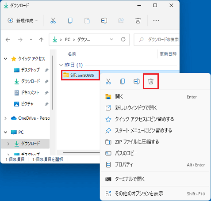
Task: Click PC in the address bar path
Action: click(x=68, y=40)
